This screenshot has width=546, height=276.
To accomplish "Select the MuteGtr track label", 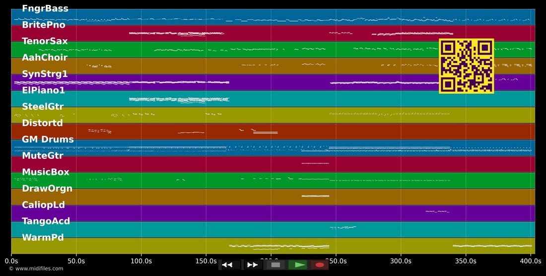I will (x=43, y=155).
